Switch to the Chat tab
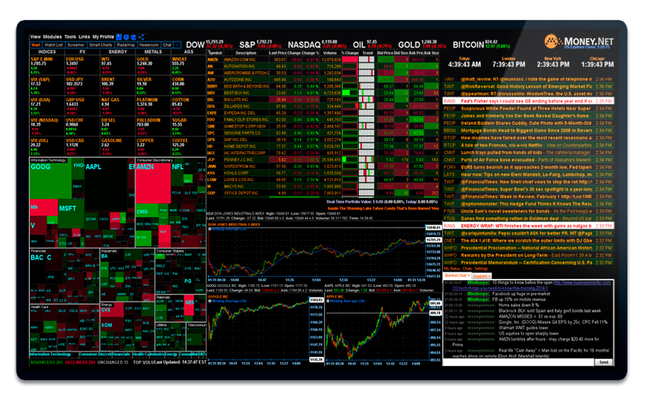This screenshot has height=395, width=645. click(167, 45)
